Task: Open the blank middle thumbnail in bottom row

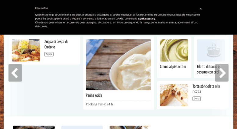Action: coord(82,127)
